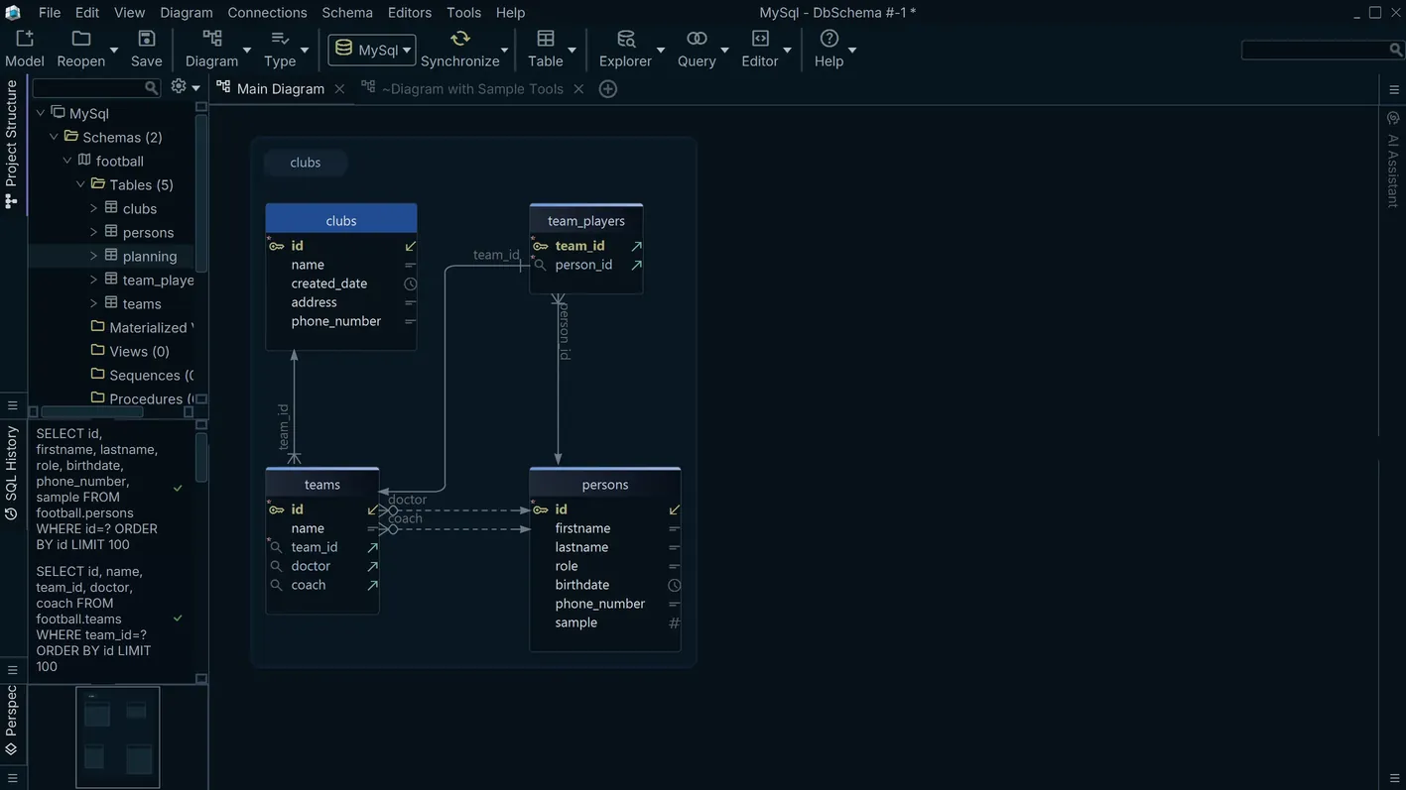Click the Editor icon in the toolbar
Image resolution: width=1406 pixels, height=790 pixels.
[759, 40]
